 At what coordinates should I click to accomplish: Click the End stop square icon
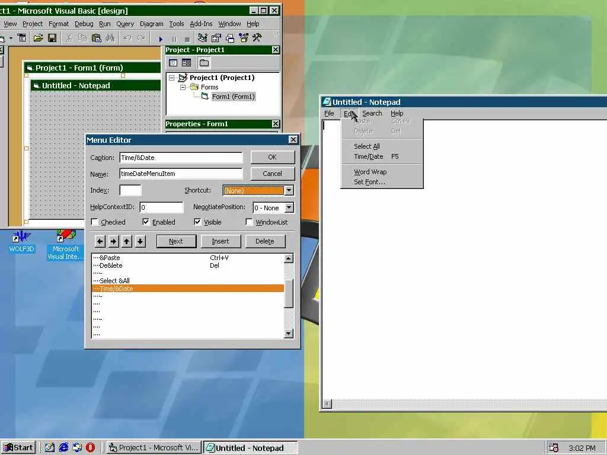187,39
